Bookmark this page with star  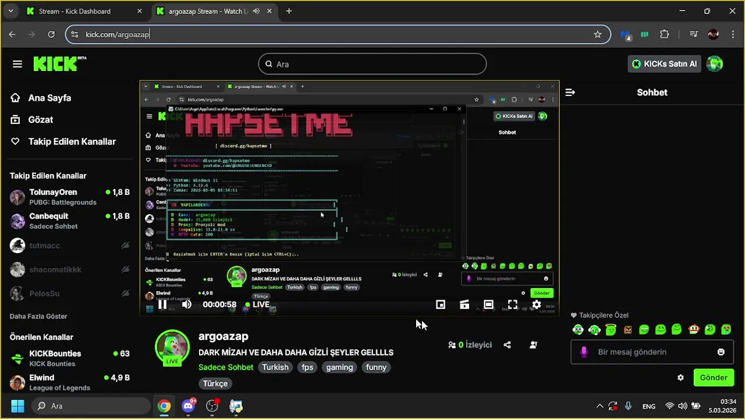pyautogui.click(x=598, y=34)
